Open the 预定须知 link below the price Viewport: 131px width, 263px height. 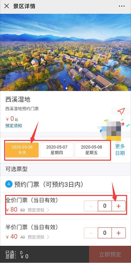tap(14, 126)
